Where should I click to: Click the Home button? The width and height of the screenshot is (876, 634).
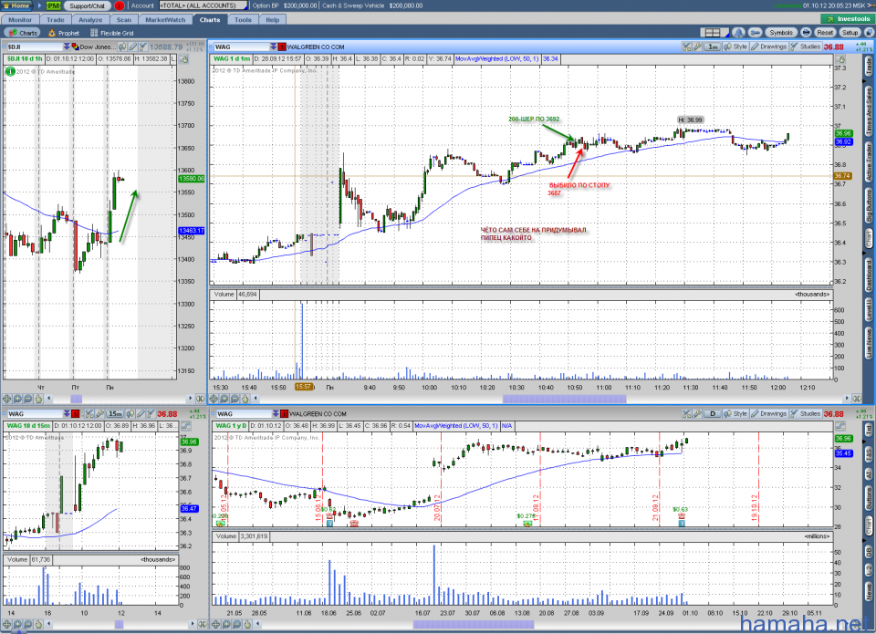16,5
